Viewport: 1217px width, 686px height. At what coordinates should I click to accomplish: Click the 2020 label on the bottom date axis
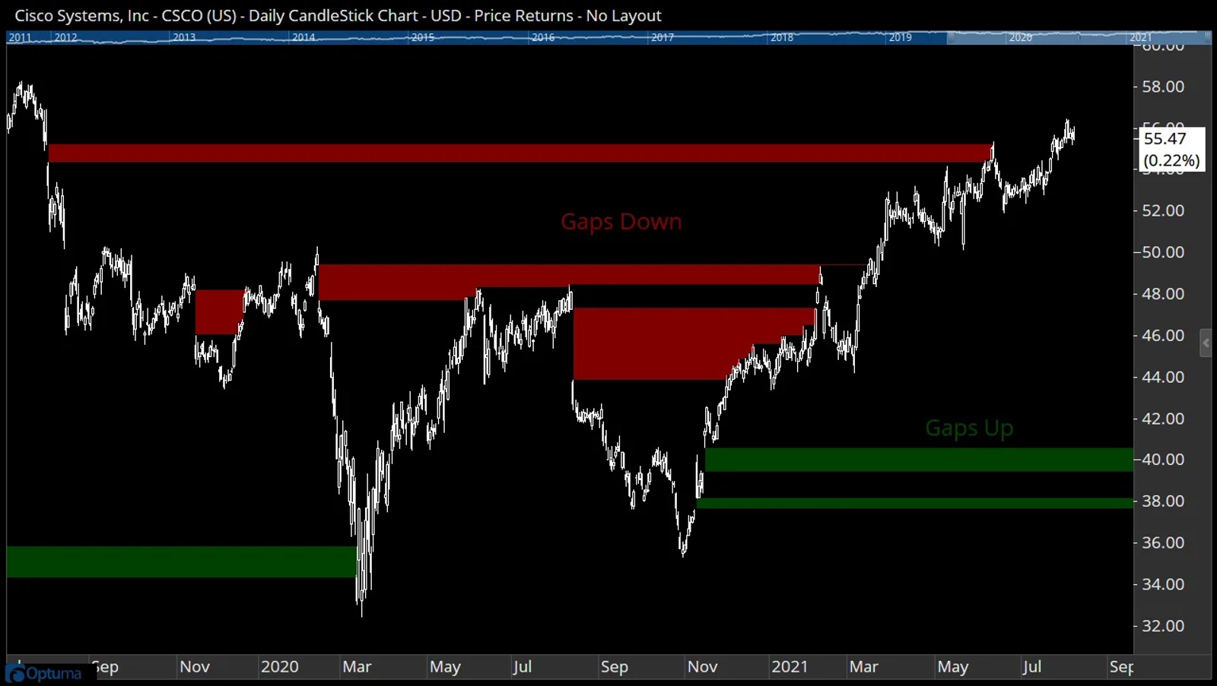tap(279, 667)
